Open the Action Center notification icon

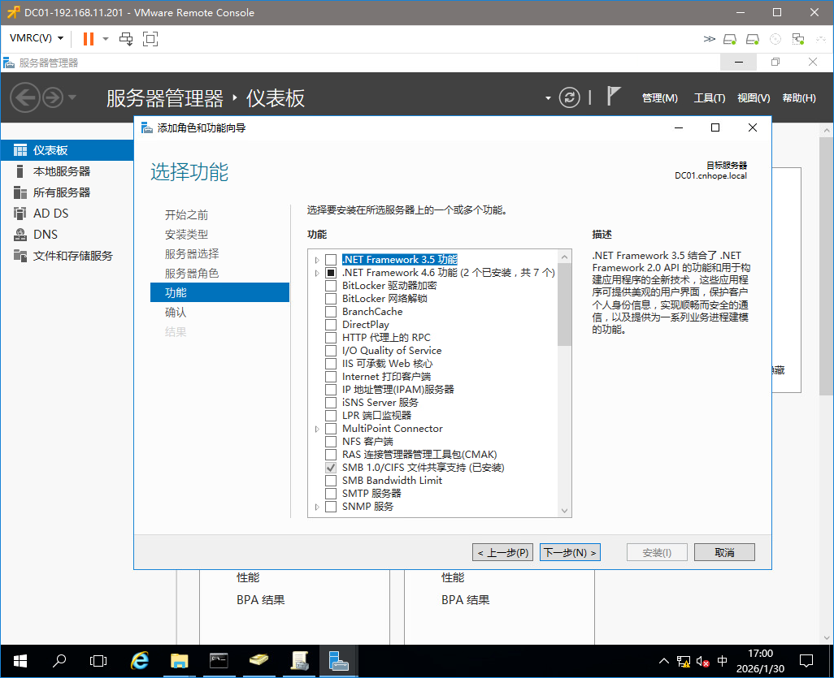pos(806,661)
